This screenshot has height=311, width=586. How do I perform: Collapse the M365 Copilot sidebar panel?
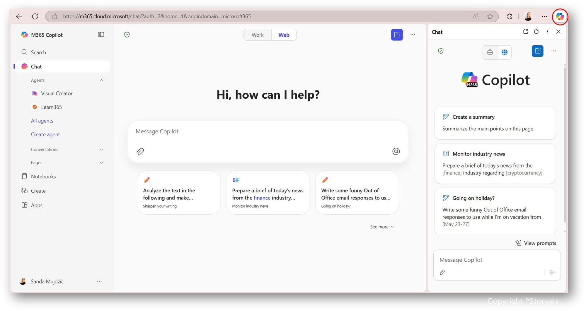click(x=101, y=35)
